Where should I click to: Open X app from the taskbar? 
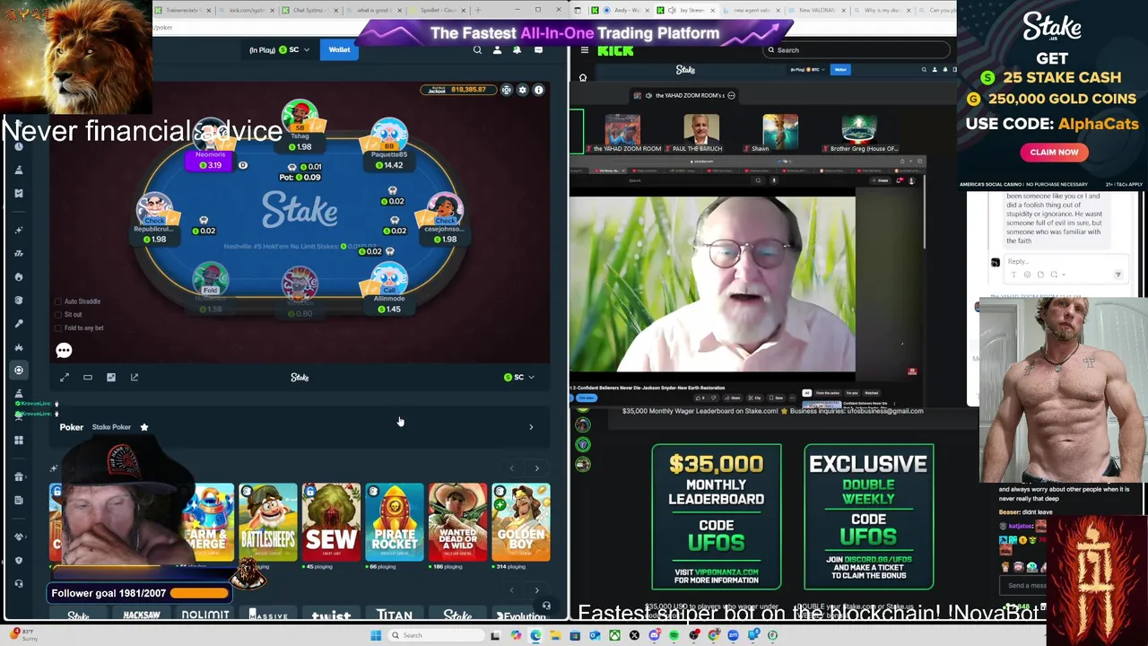coord(634,635)
